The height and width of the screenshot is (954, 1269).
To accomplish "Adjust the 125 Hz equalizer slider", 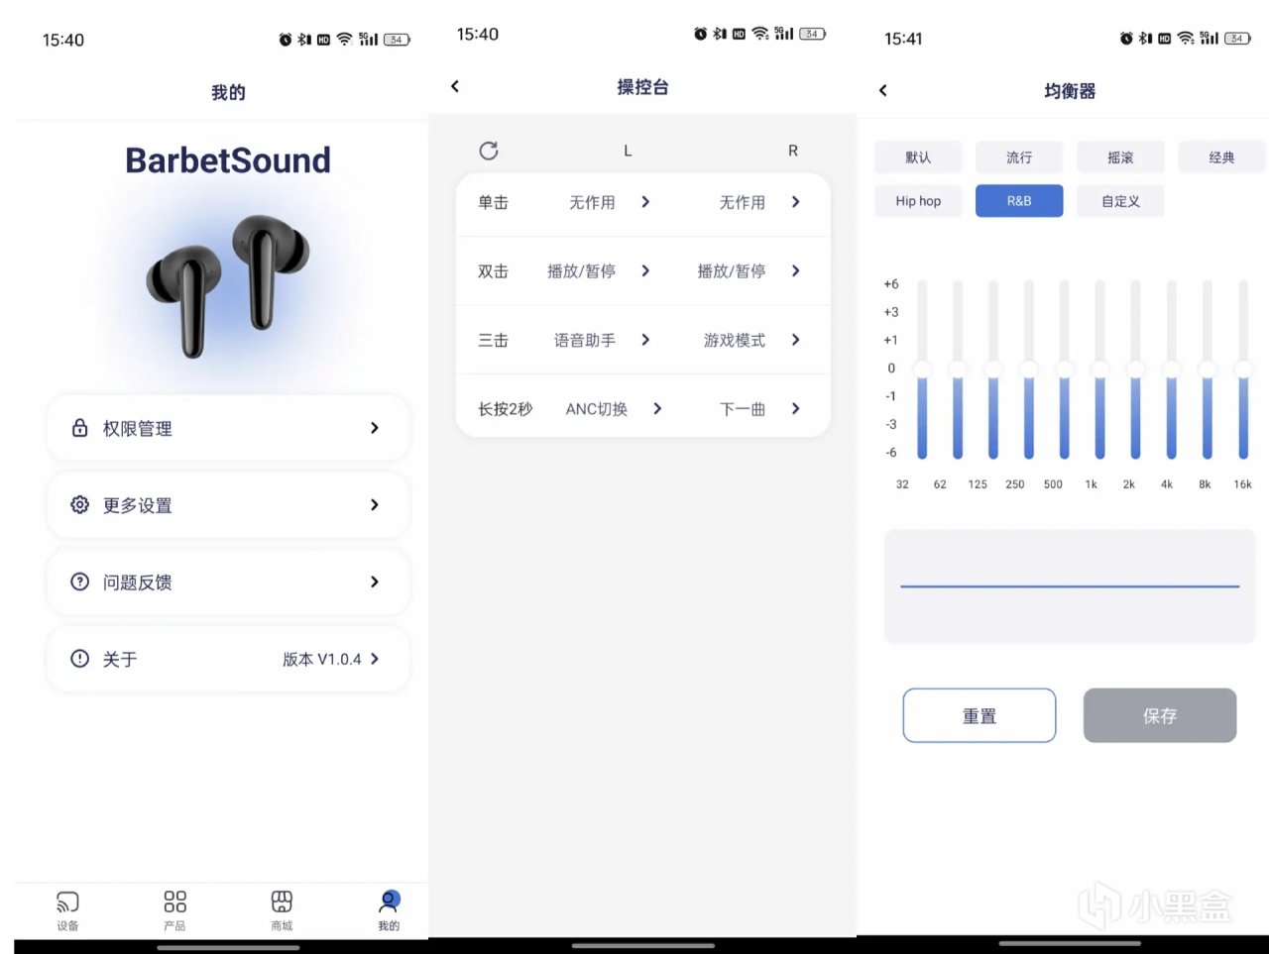I will (x=993, y=370).
